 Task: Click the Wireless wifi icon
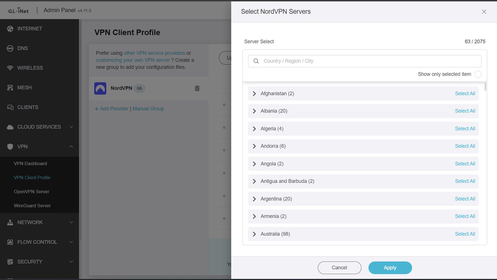tap(10, 68)
